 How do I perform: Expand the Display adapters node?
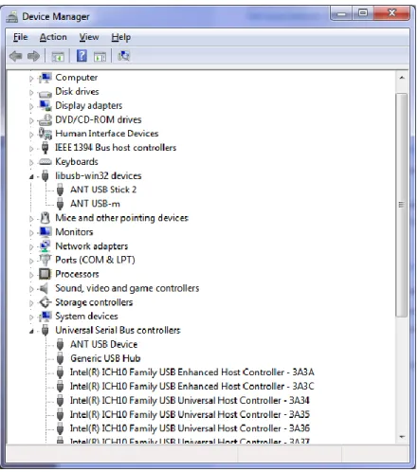pyautogui.click(x=31, y=107)
